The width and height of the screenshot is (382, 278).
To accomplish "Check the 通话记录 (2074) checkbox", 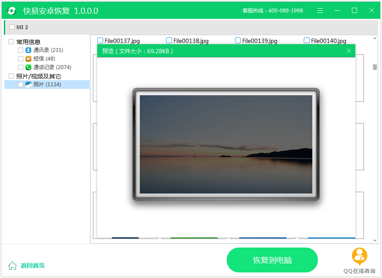I will pos(21,67).
